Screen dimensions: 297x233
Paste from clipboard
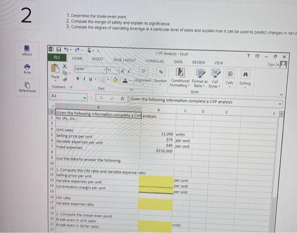[x=55, y=71]
